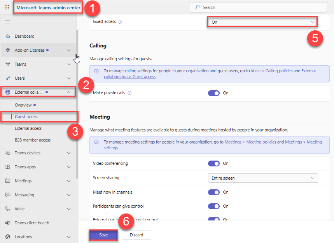334x243 pixels.
Task: Expand Meetings menu chevron
Action: [x=69, y=181]
